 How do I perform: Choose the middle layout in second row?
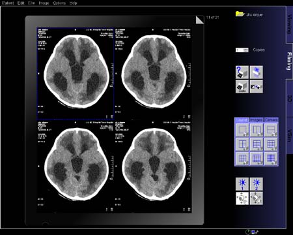point(257,144)
